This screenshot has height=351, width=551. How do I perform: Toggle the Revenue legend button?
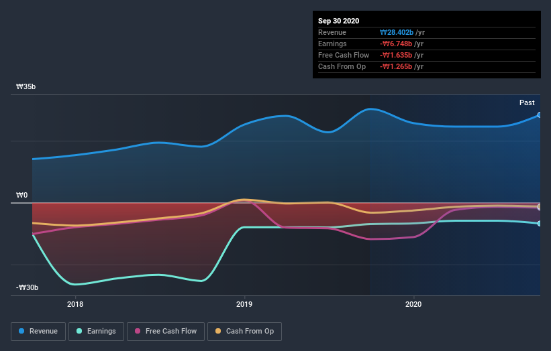point(38,332)
